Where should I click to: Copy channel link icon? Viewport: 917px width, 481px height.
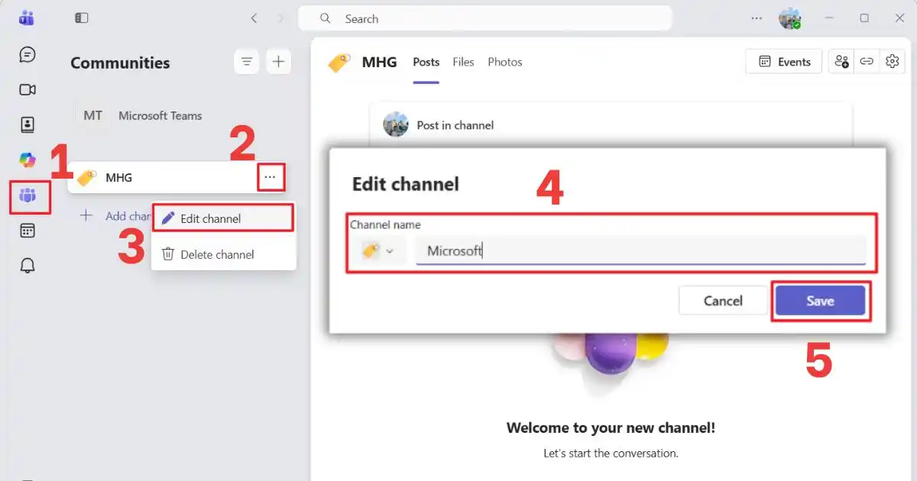(867, 62)
